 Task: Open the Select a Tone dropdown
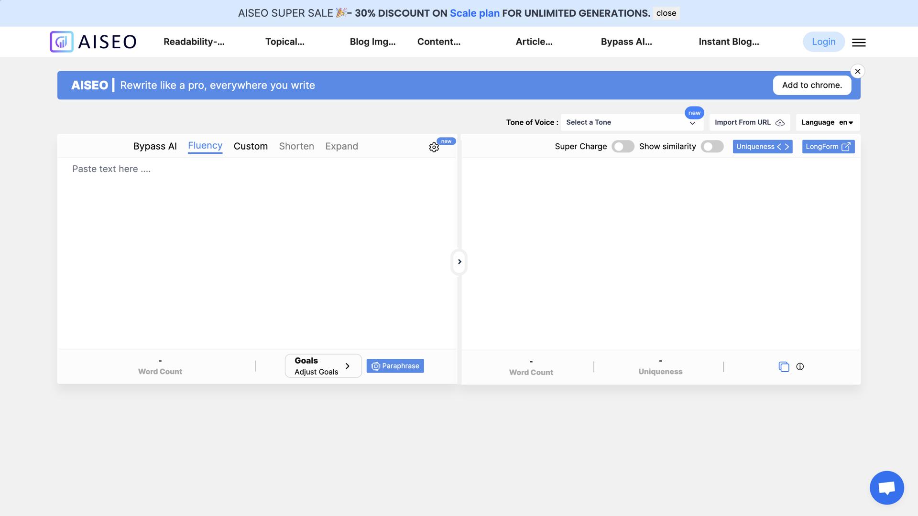coord(631,122)
